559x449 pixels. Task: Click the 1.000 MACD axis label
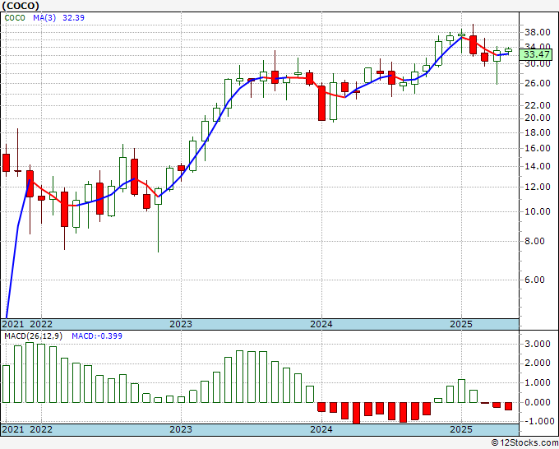pos(537,383)
